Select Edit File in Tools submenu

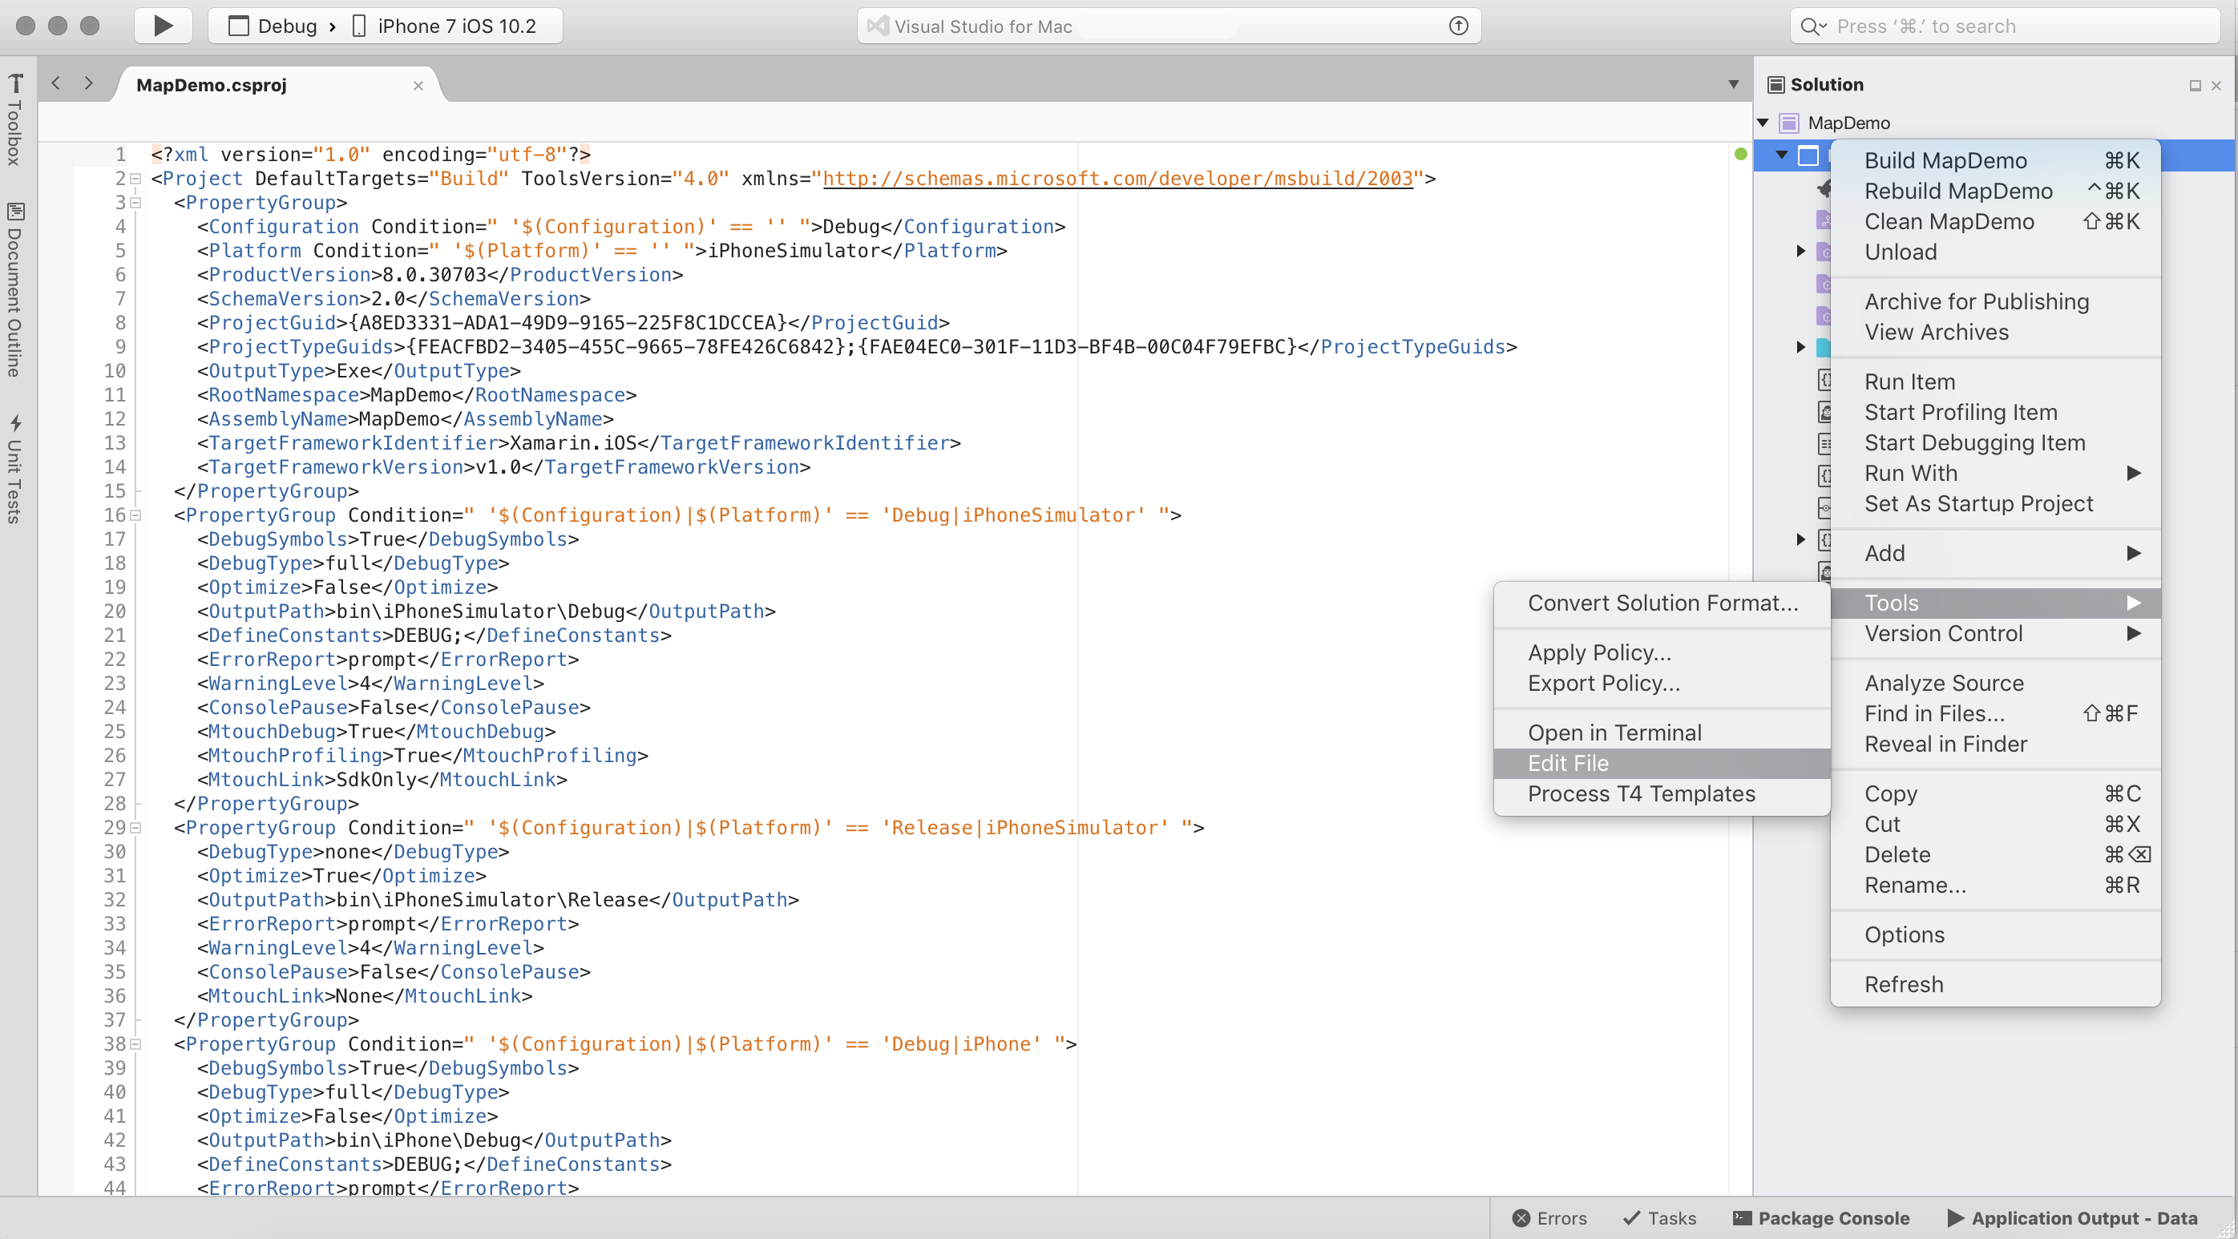(1662, 762)
